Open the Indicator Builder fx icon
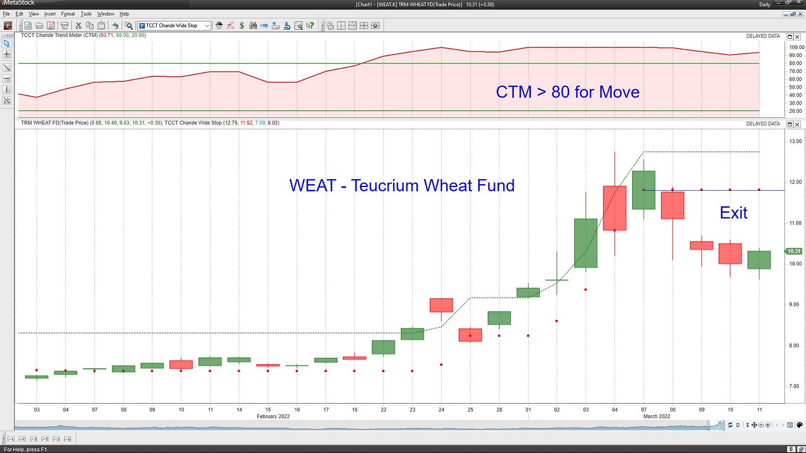Viewport: 806px width, 453px height. pos(230,25)
